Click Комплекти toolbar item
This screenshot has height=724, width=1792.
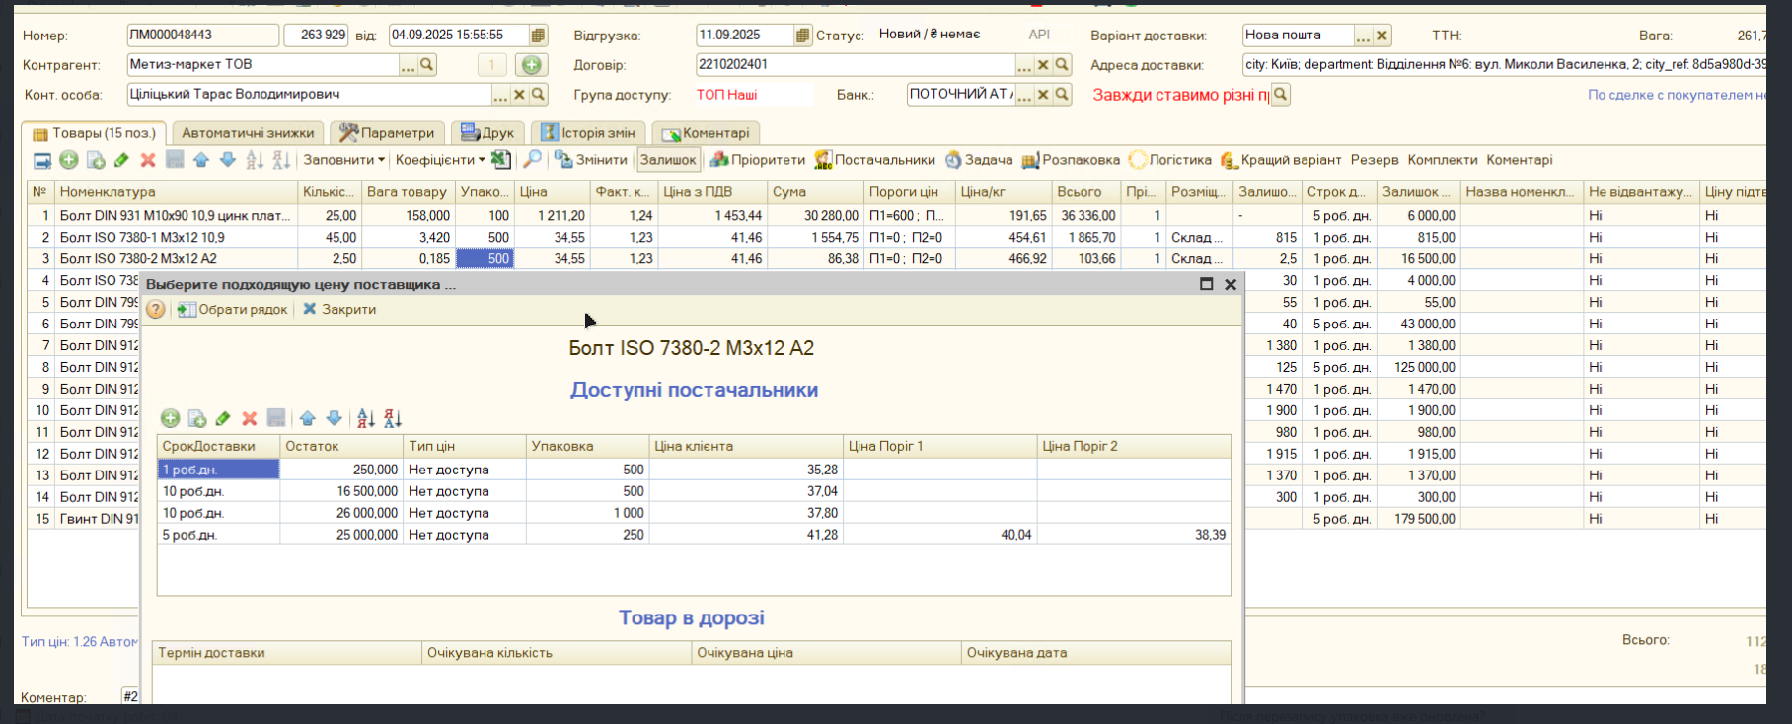pos(1443,160)
